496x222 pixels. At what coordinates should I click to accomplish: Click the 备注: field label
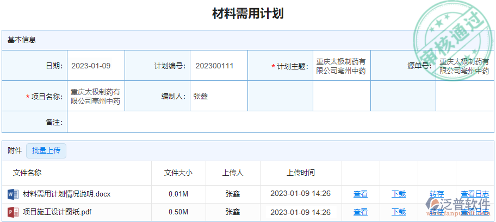54,122
